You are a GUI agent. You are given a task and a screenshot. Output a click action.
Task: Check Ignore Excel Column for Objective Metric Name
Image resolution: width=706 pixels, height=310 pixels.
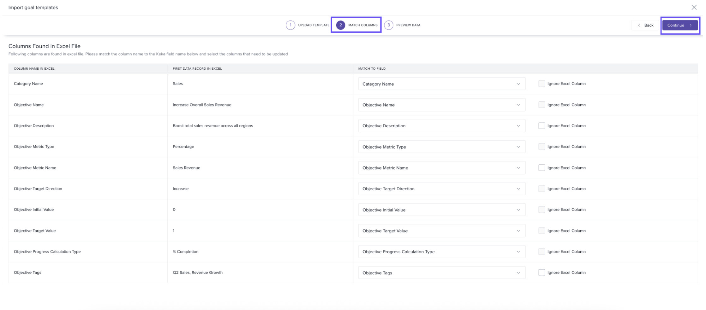tap(541, 168)
